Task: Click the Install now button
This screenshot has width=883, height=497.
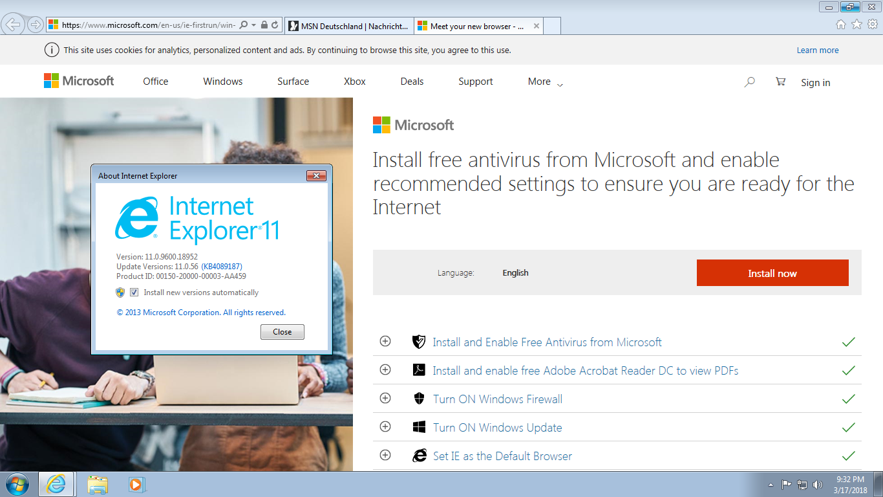Action: pos(772,273)
